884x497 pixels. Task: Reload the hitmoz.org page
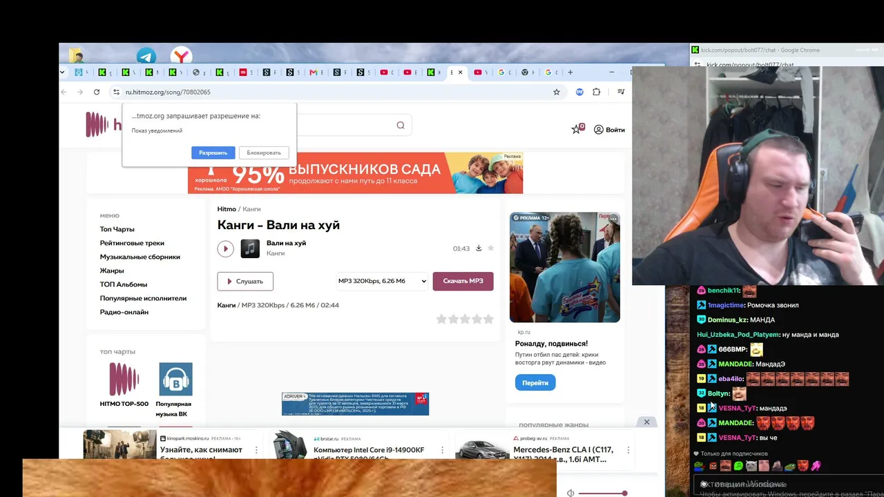pos(97,92)
